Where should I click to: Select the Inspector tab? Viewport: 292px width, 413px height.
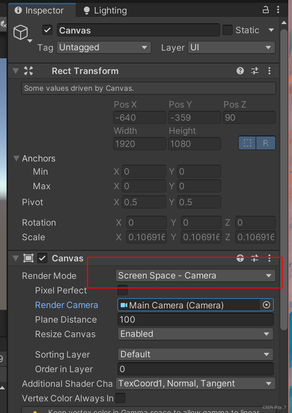point(42,10)
